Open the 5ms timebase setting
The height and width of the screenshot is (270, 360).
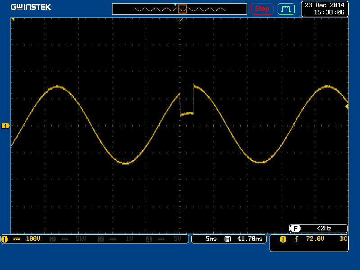(211, 239)
